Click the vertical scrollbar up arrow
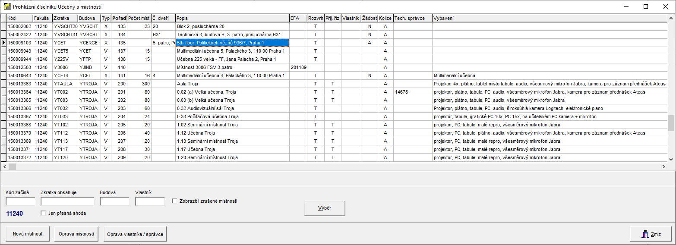676x245 pixels. tap(671, 18)
